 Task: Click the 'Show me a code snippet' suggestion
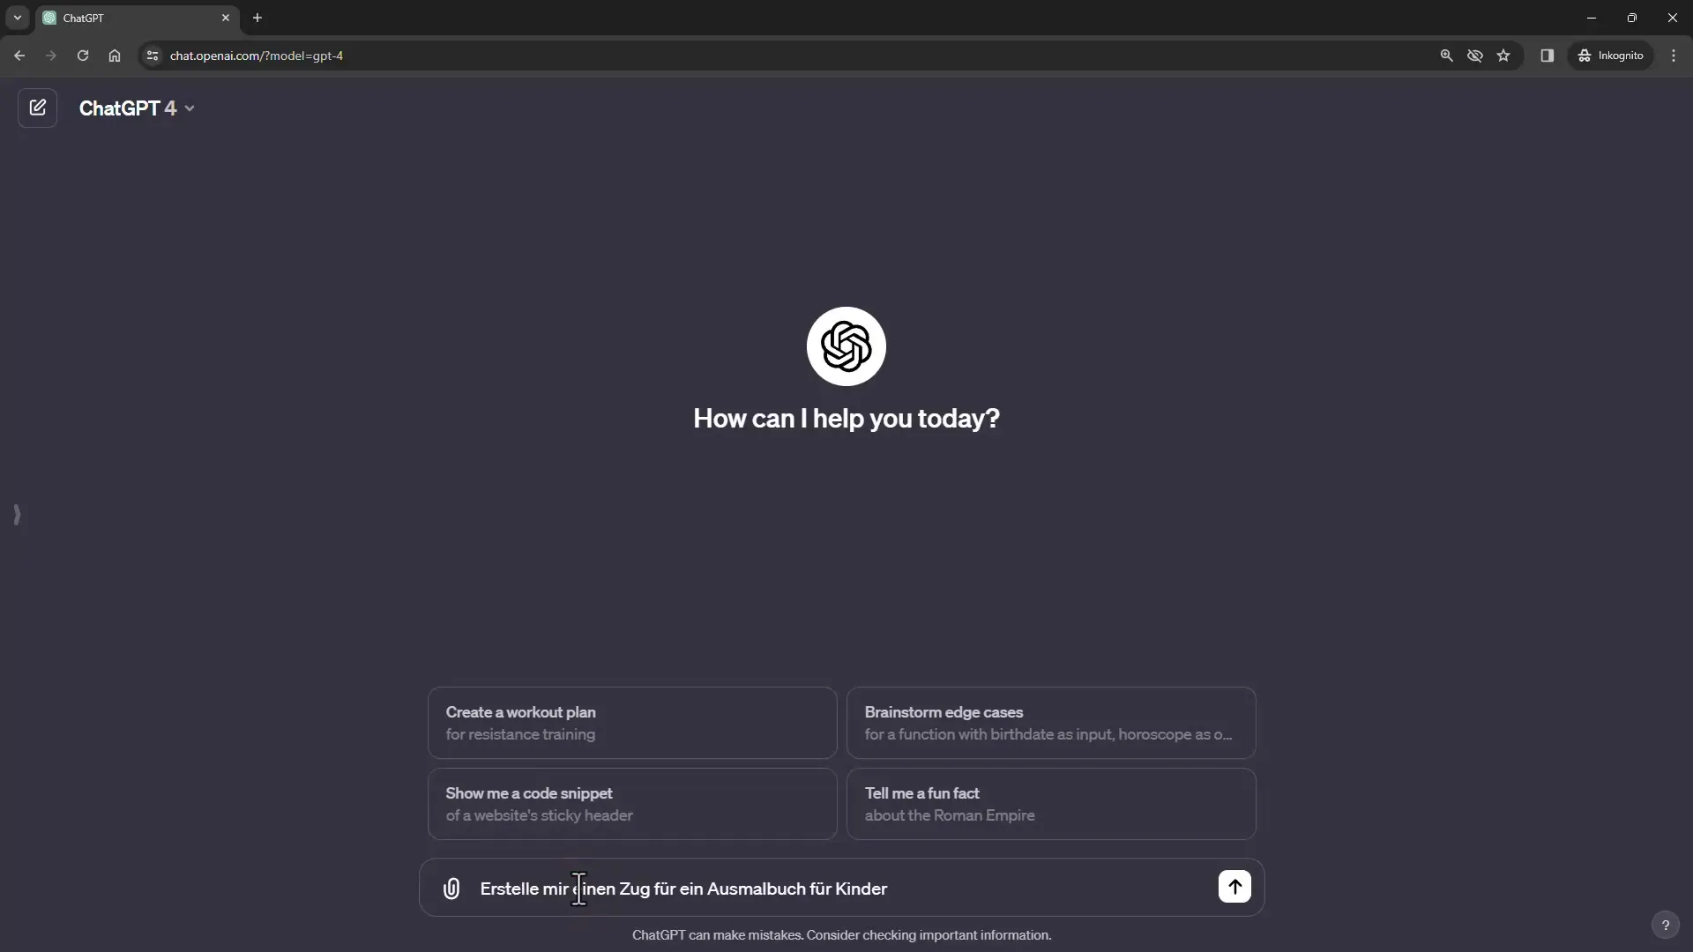click(632, 803)
